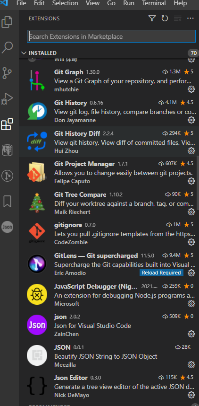The height and width of the screenshot is (406, 199).
Task: Click the Extensions icon in activity bar
Action: (7, 124)
